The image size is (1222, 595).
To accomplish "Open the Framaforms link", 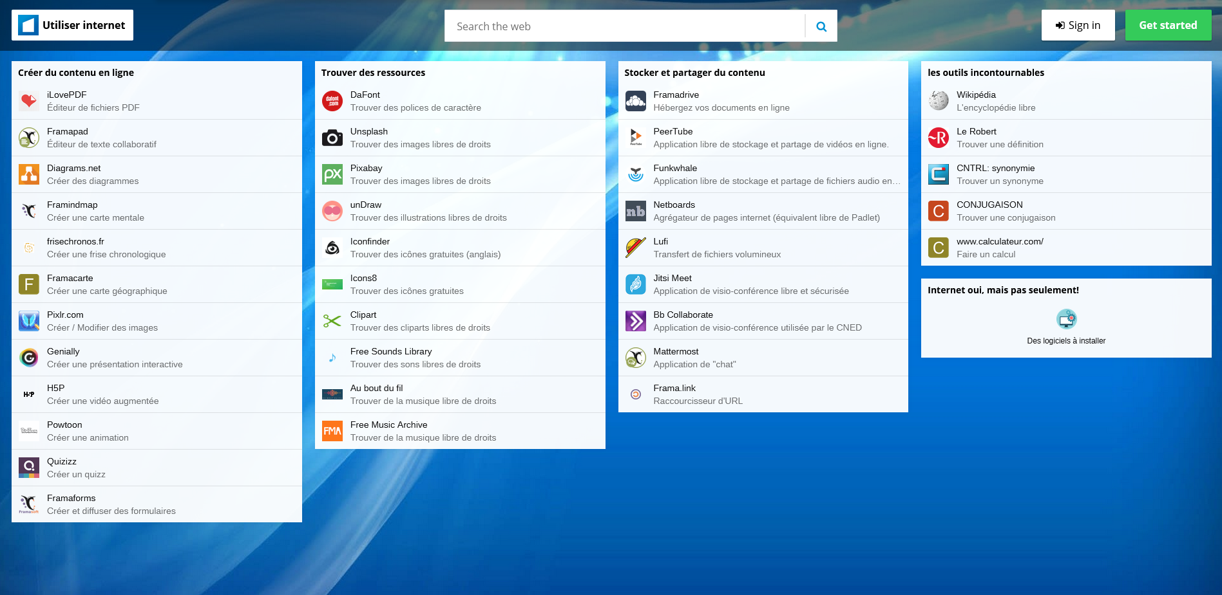I will 157,504.
